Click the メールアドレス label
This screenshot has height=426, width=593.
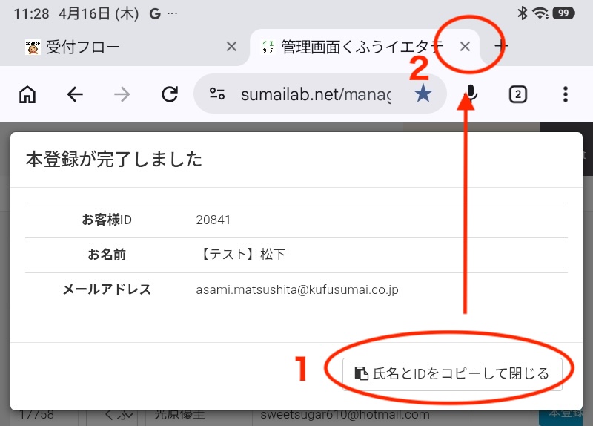click(x=107, y=289)
